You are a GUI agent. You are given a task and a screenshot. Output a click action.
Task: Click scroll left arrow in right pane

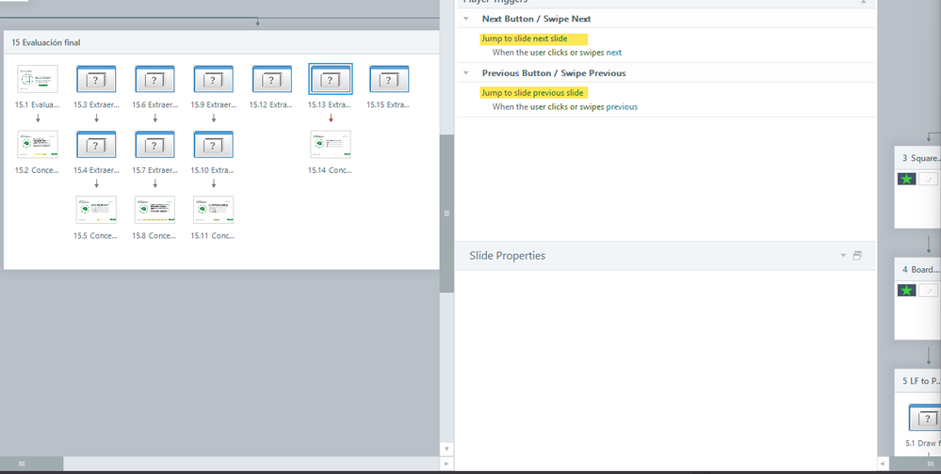tap(883, 464)
